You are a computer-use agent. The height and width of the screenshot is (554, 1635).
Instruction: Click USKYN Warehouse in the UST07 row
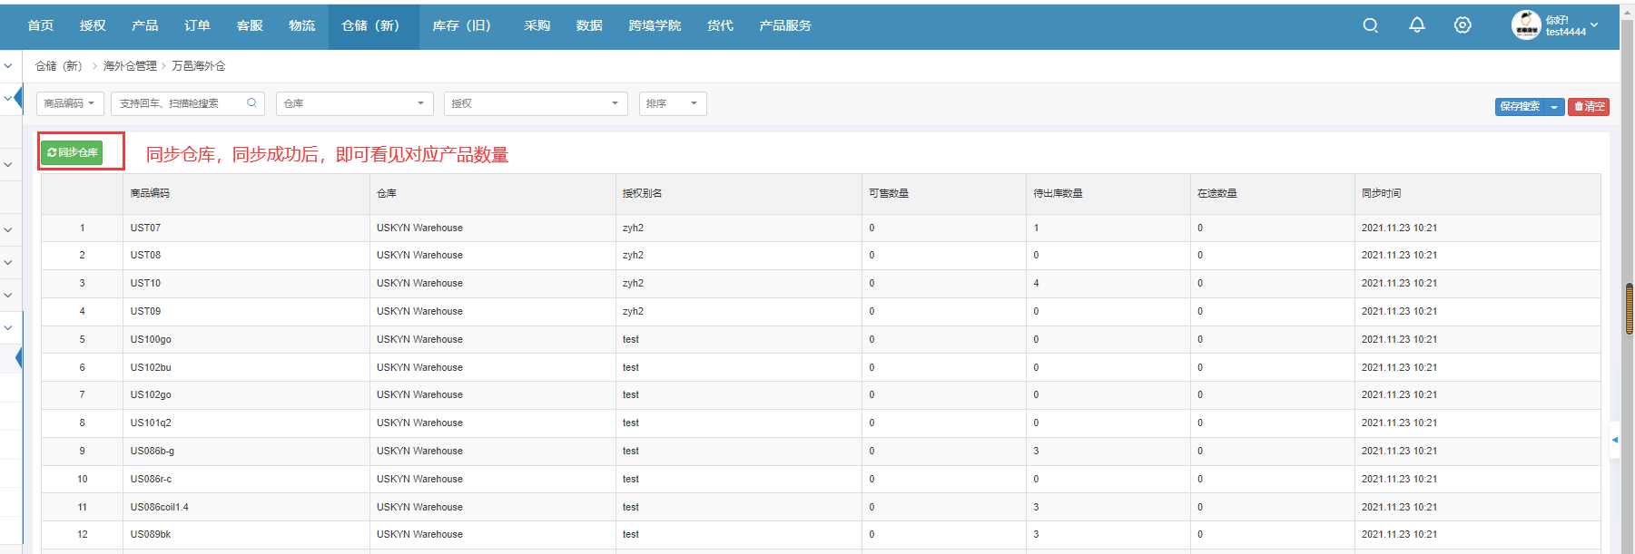click(419, 228)
